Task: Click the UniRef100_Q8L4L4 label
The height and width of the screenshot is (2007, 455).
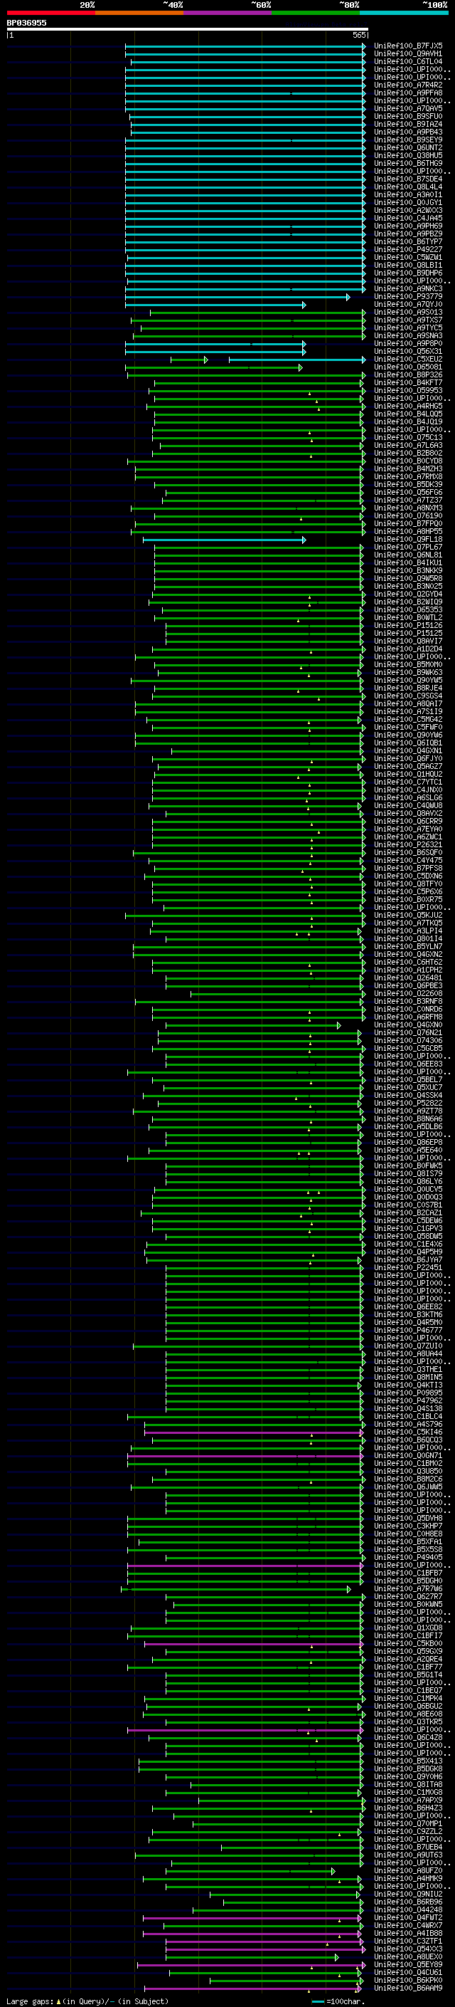Action: pyautogui.click(x=408, y=187)
